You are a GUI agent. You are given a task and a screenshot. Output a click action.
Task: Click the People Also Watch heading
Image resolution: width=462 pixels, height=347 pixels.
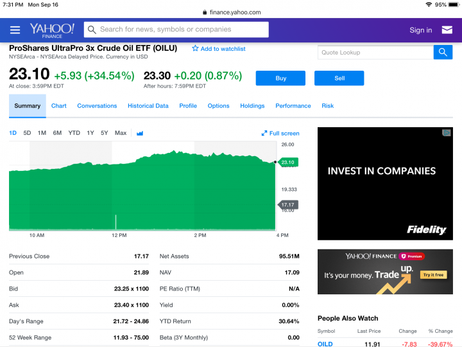pos(348,318)
